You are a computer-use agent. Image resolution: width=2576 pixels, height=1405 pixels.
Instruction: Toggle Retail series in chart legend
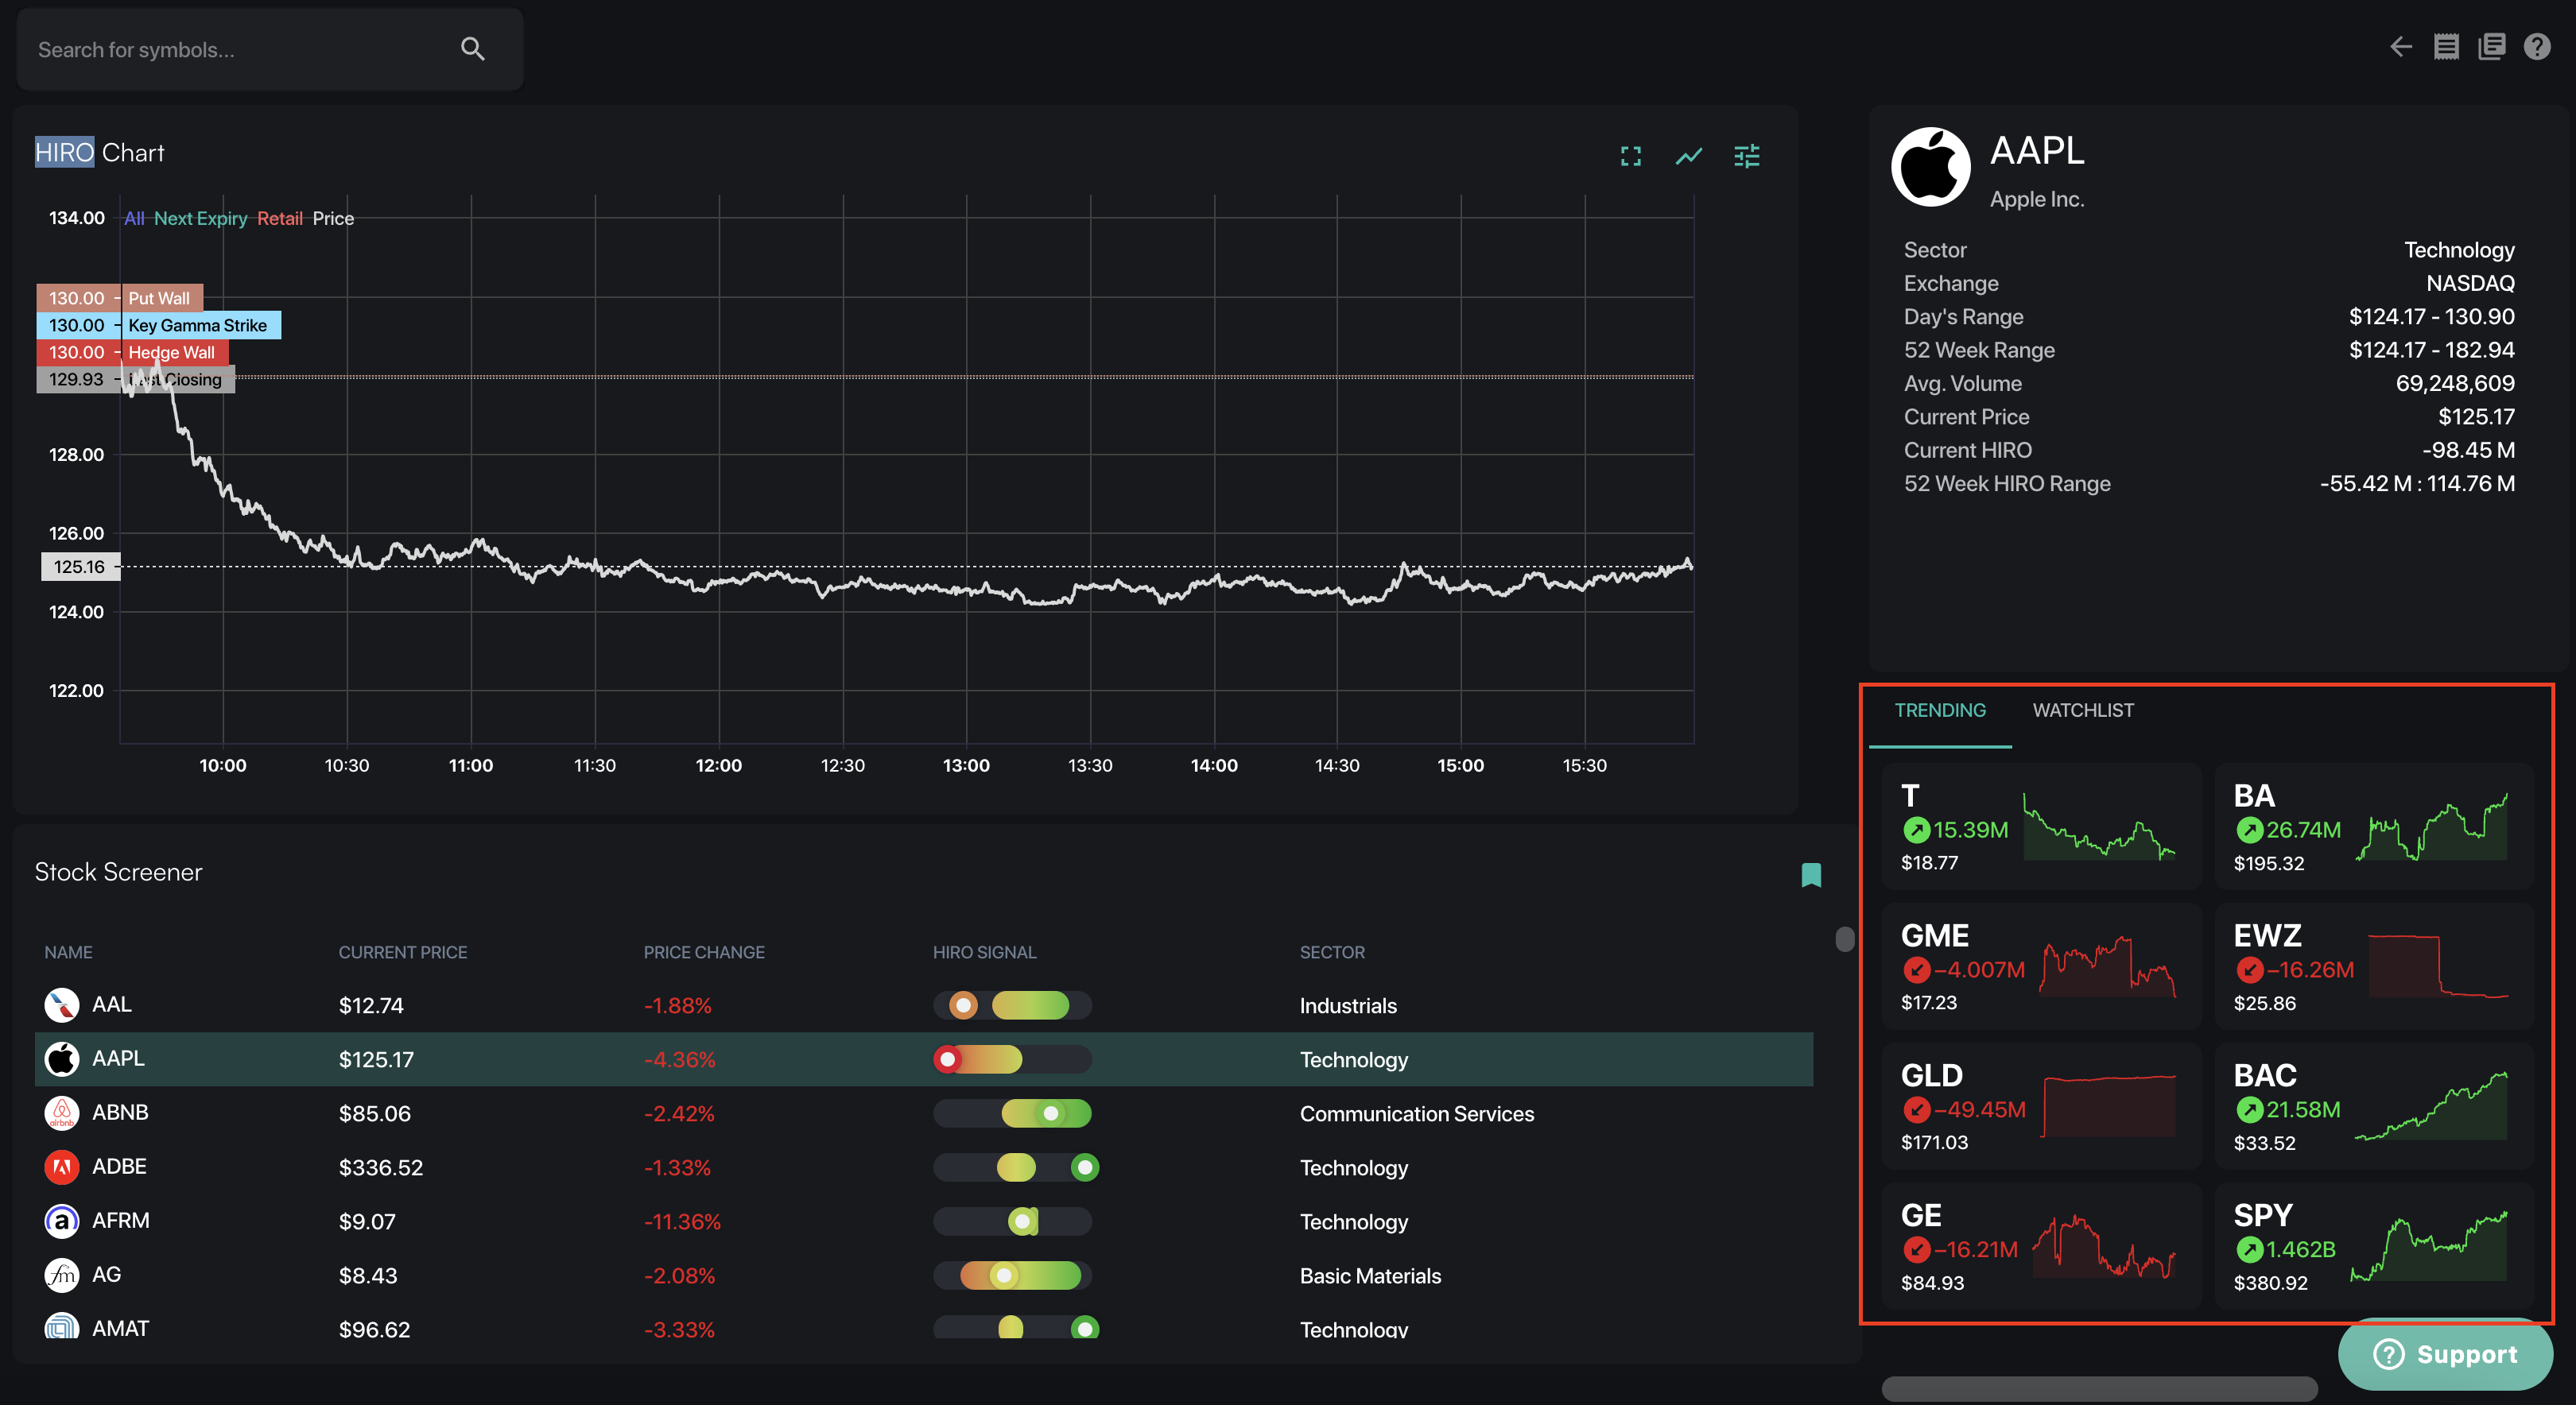[279, 218]
